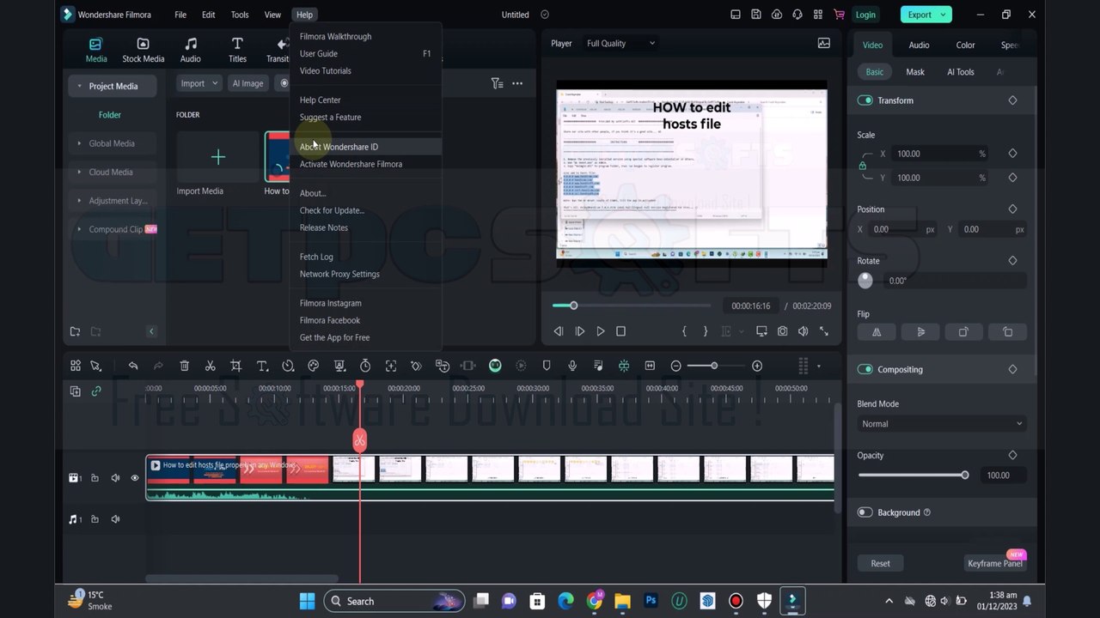Open Release Notes from Help menu
1100x618 pixels.
tap(365, 227)
